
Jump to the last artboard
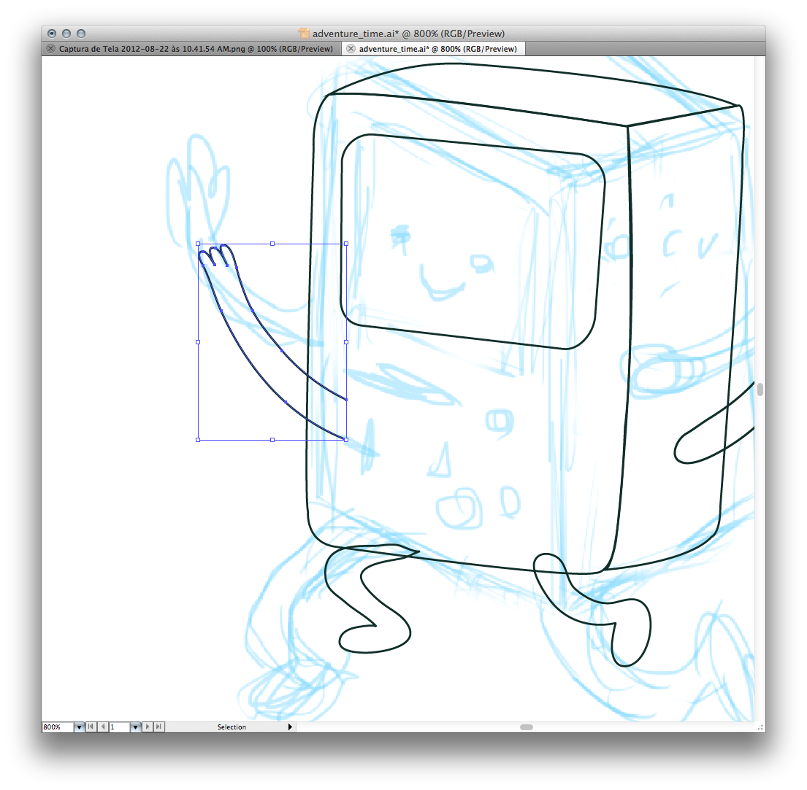(159, 727)
